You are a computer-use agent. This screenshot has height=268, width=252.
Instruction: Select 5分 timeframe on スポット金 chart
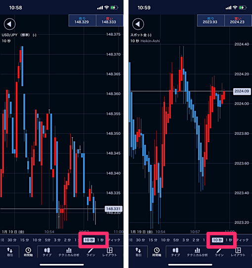pos(176,240)
